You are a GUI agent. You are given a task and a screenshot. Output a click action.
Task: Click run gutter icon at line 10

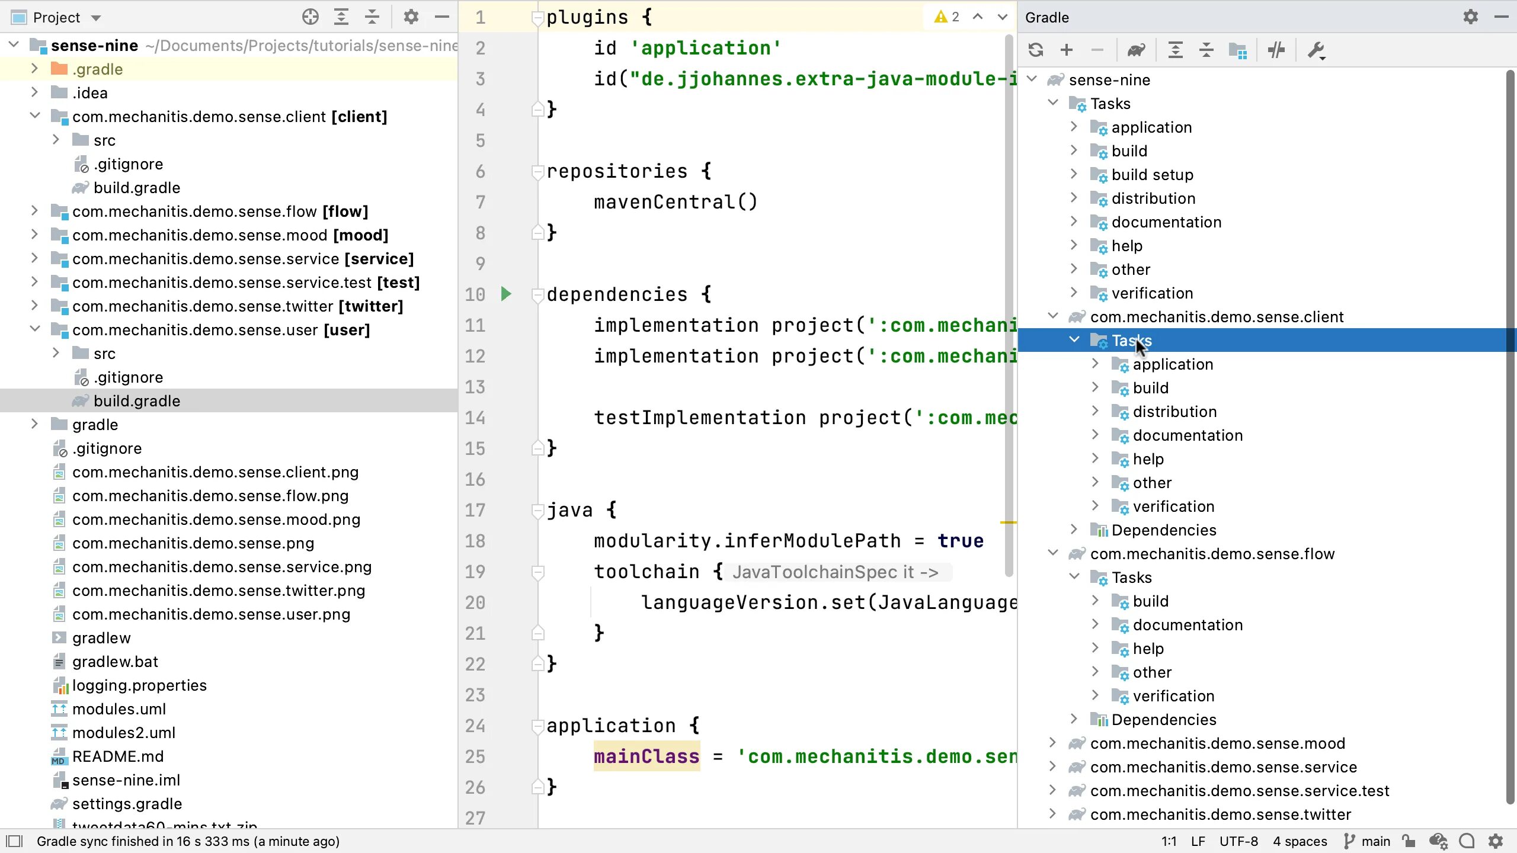(505, 294)
